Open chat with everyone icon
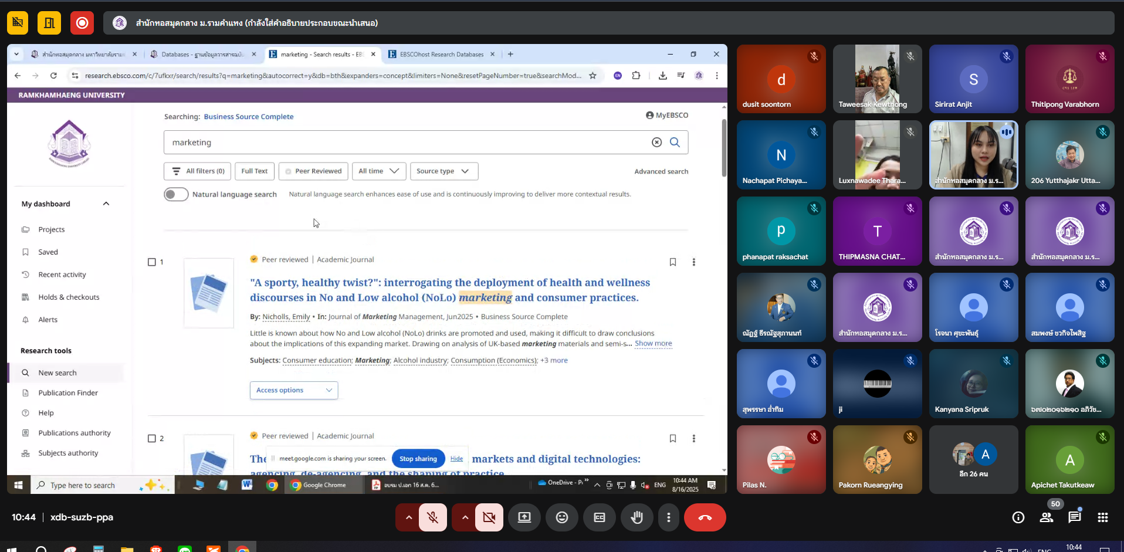 point(1075,517)
